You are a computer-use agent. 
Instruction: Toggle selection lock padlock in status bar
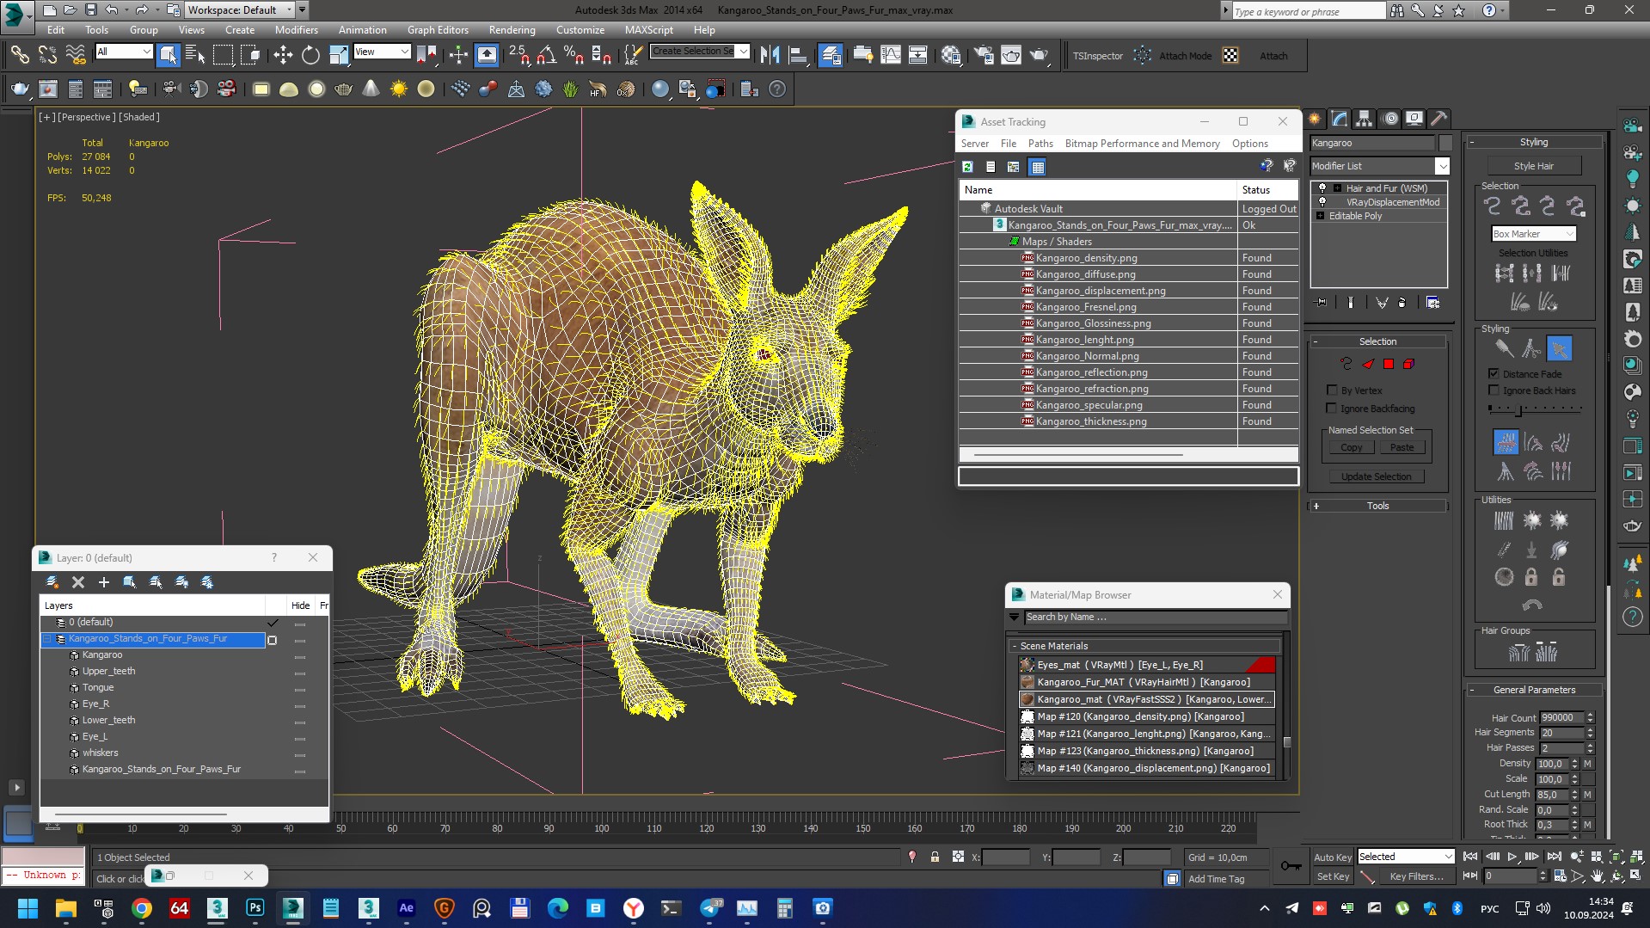point(935,857)
